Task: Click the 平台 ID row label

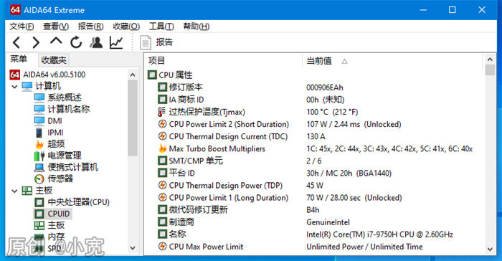Action: click(182, 173)
